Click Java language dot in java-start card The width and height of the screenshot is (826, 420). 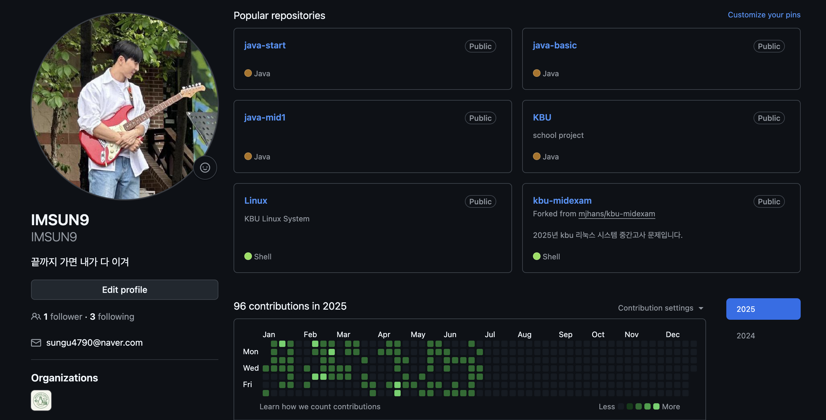248,73
